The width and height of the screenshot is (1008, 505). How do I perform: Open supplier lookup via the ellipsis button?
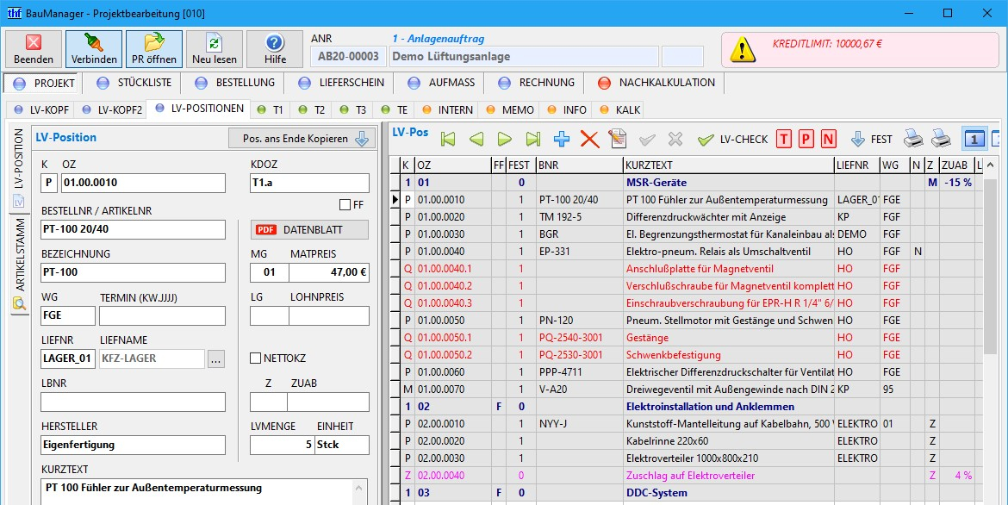pyautogui.click(x=215, y=358)
